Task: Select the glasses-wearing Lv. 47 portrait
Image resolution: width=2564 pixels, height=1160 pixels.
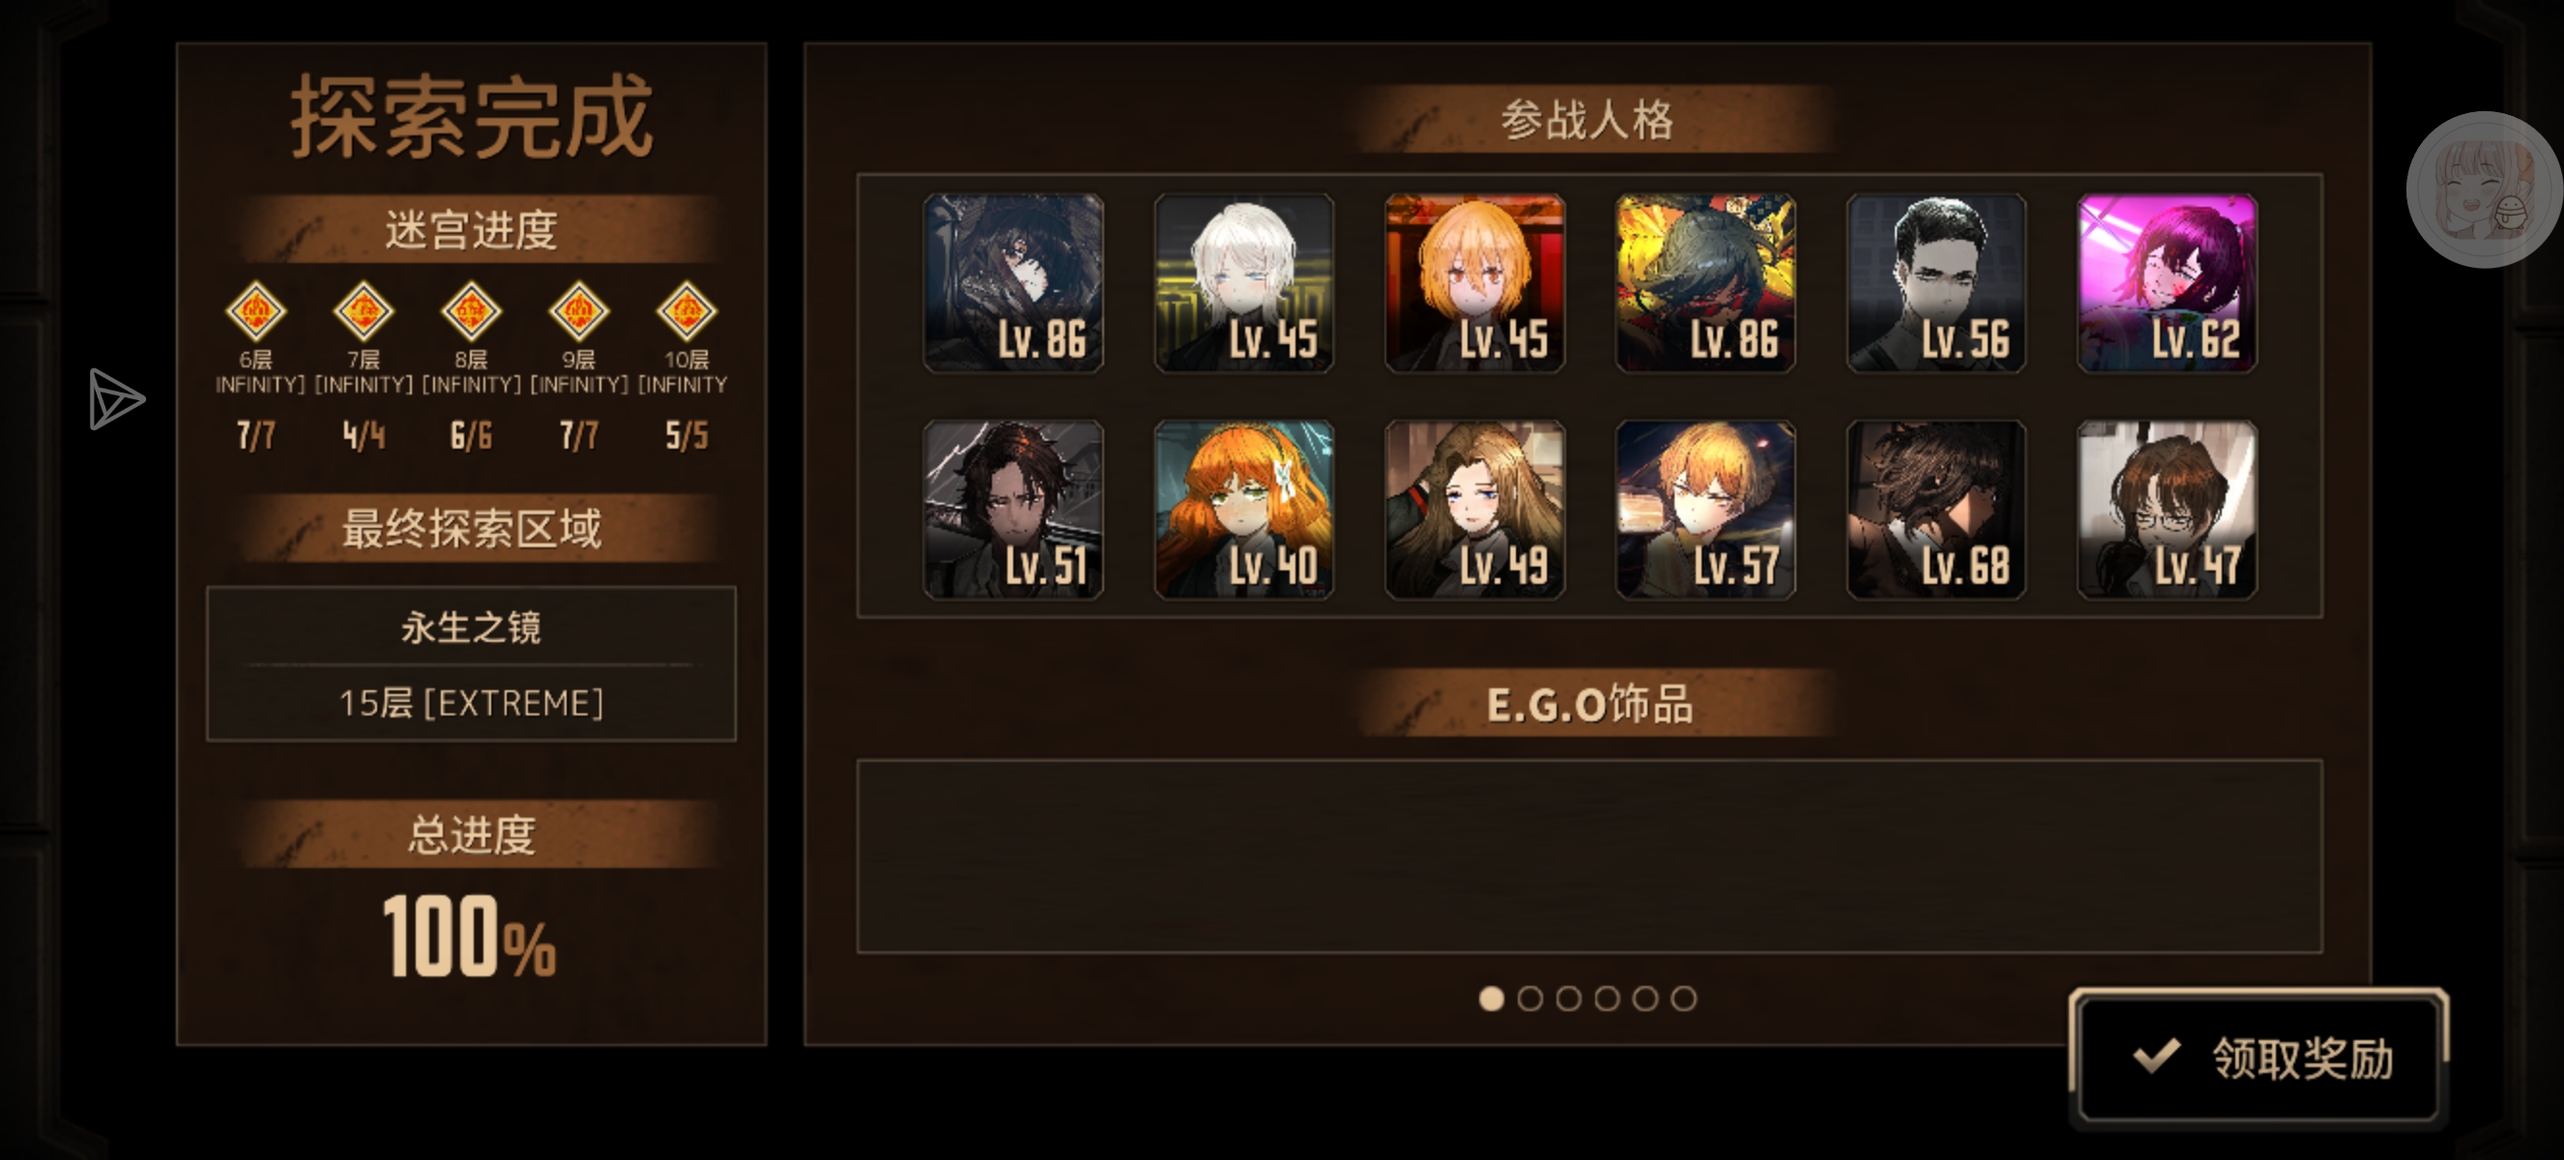Action: tap(2167, 509)
